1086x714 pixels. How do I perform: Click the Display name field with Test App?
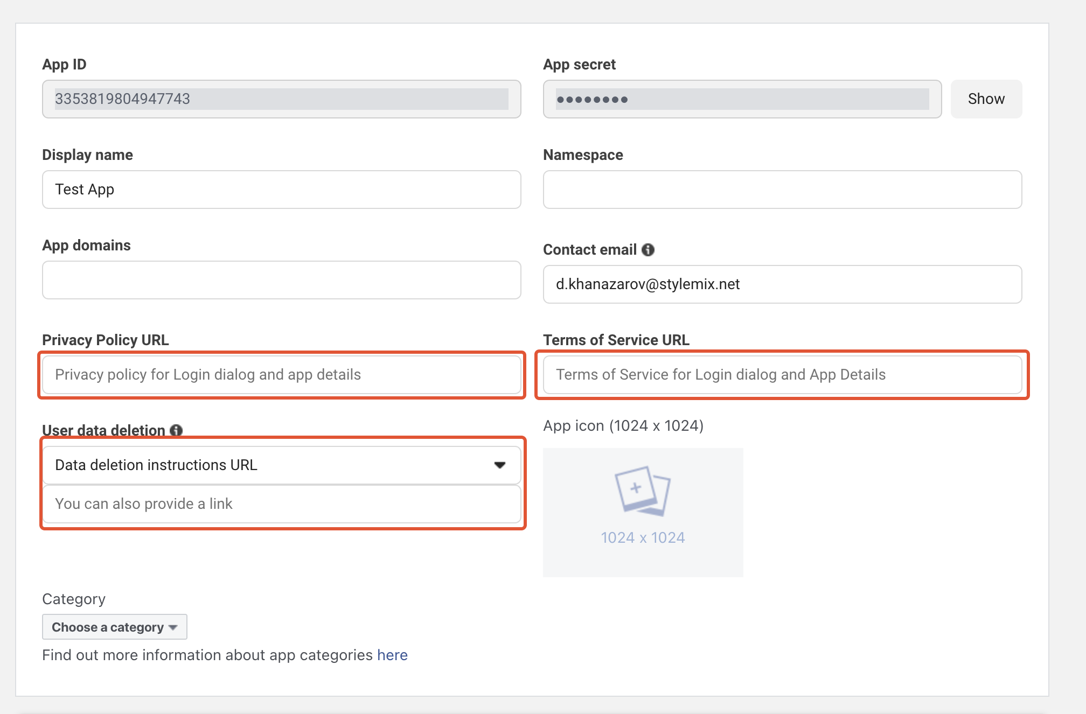pos(281,190)
